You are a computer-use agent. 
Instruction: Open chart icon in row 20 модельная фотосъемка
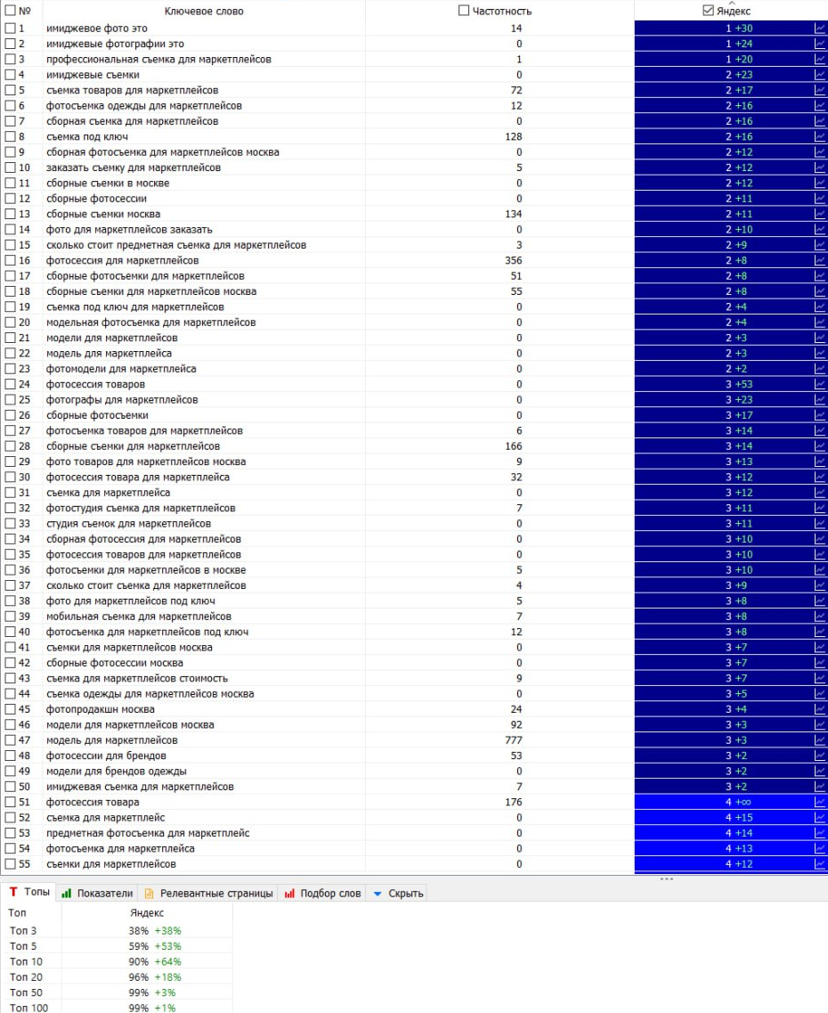(x=820, y=323)
